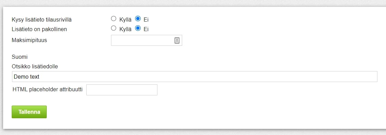The image size is (386, 135).
Task: Select Ei radio for Kysy lisätieto tilausrivillä
Action: pyautogui.click(x=138, y=18)
